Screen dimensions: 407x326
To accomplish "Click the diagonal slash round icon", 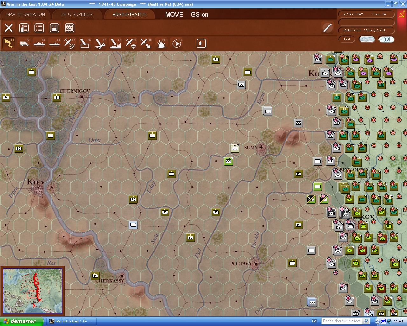I will [x=327, y=28].
